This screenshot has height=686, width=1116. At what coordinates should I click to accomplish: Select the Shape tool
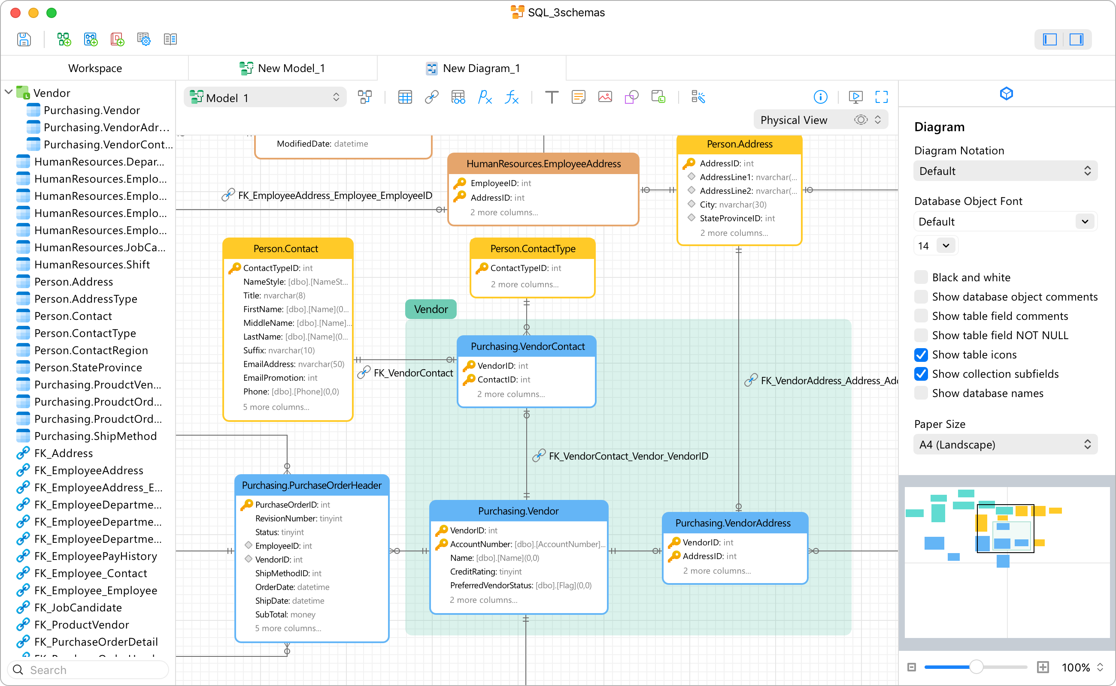pyautogui.click(x=631, y=97)
